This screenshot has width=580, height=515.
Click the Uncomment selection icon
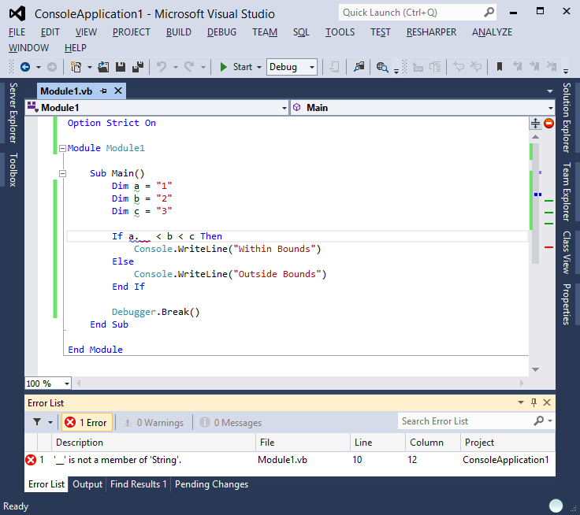pos(476,67)
